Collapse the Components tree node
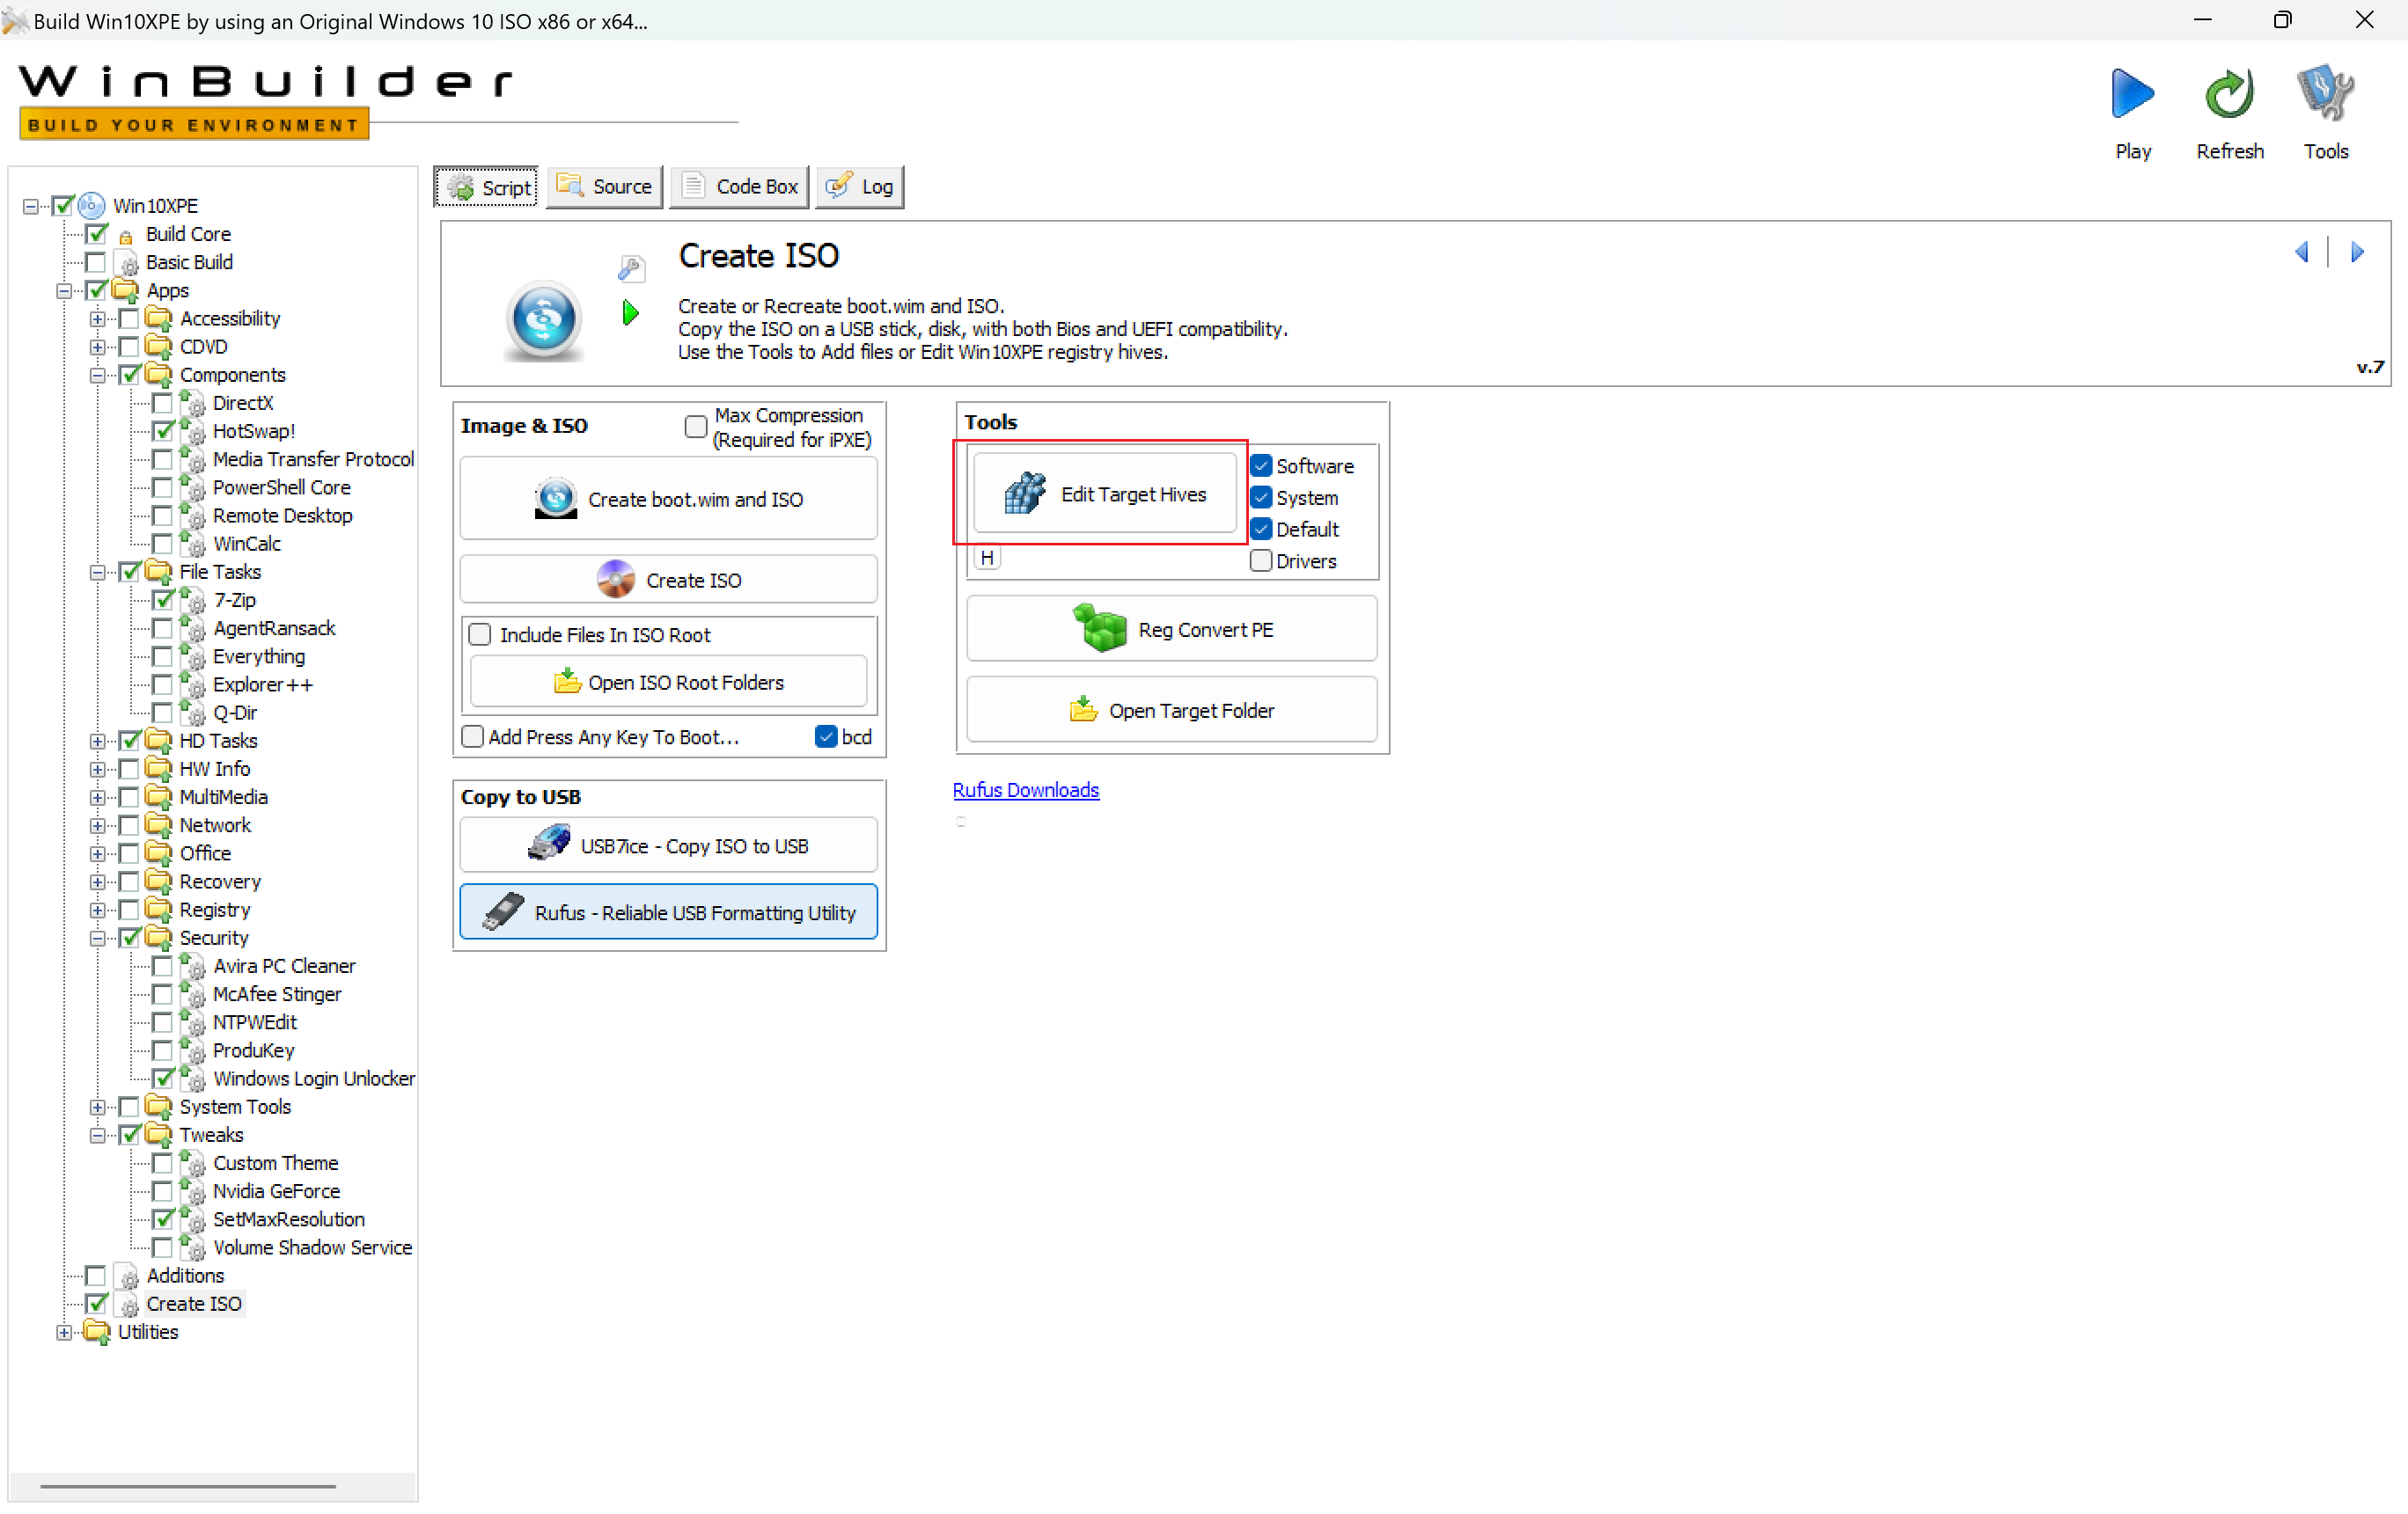This screenshot has height=1514, width=2408. (97, 376)
